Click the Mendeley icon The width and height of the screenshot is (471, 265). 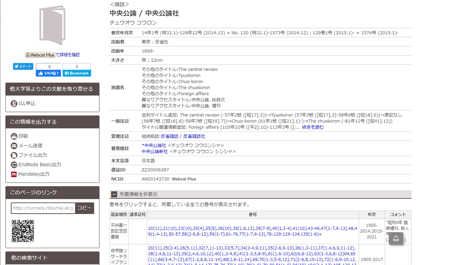pos(14,174)
